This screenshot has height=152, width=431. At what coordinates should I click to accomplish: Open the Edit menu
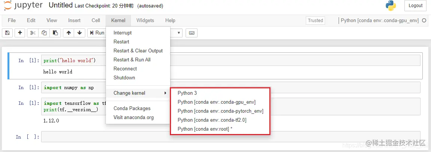31,20
